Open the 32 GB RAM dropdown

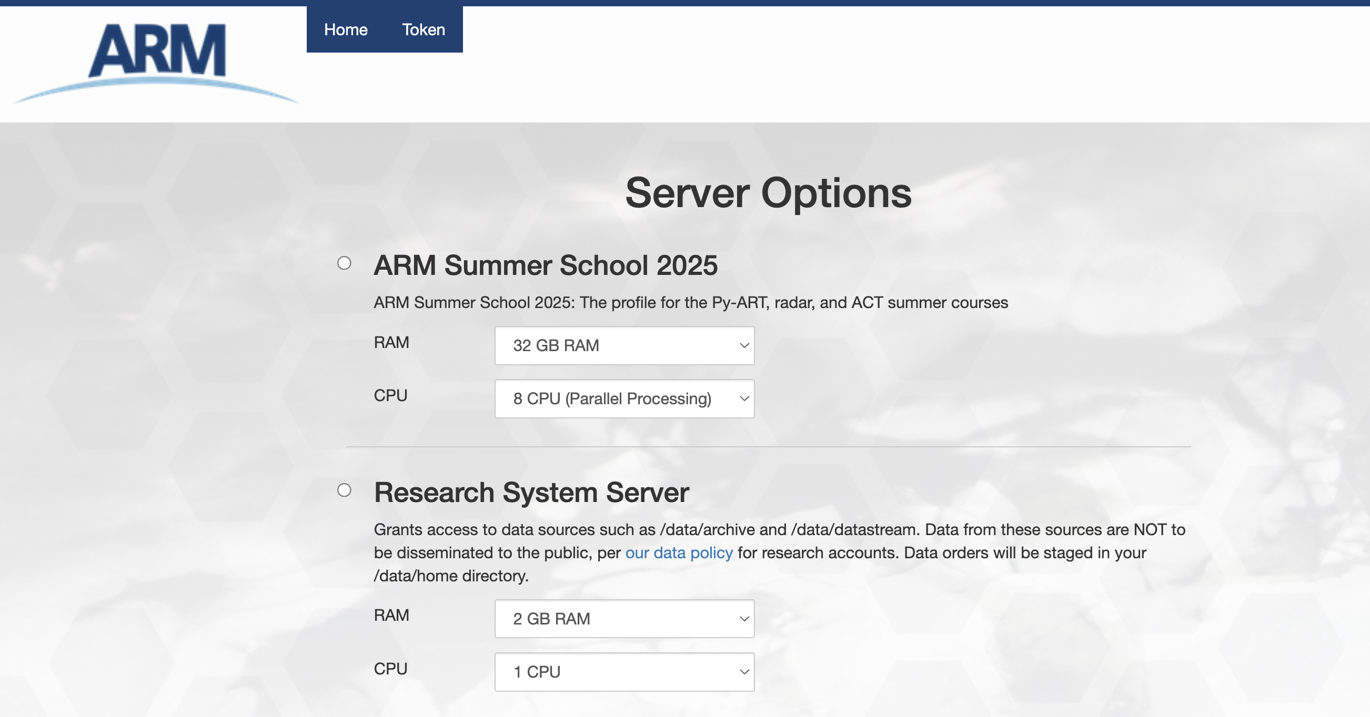pyautogui.click(x=623, y=345)
